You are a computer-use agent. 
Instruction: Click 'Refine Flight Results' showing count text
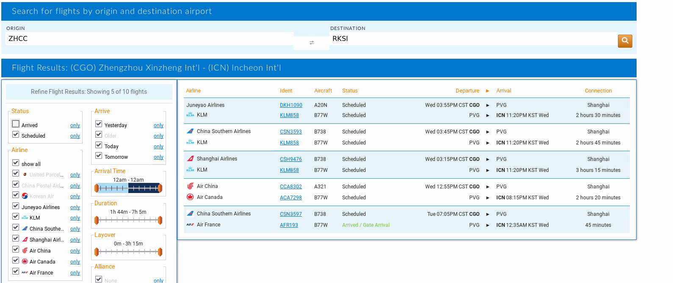[x=89, y=92]
